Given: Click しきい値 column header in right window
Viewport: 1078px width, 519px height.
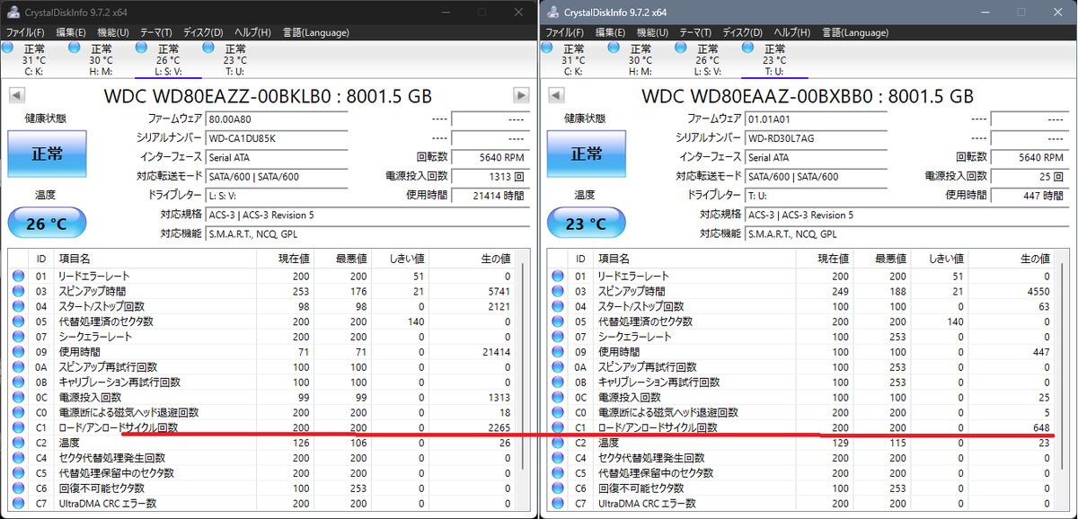Looking at the screenshot, I should (x=939, y=258).
